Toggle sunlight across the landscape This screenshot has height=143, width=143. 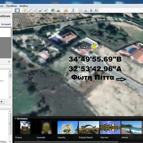(x=58, y=10)
